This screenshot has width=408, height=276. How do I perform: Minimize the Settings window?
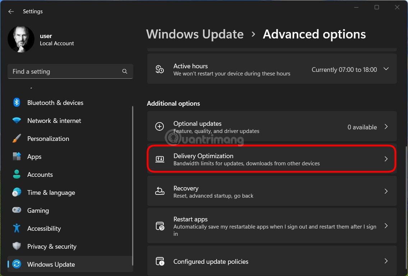coord(356,7)
